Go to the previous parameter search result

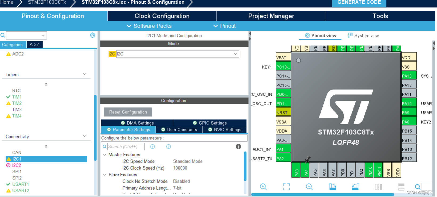152,147
